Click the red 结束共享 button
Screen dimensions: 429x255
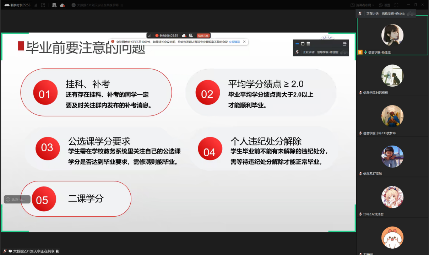[x=203, y=36]
